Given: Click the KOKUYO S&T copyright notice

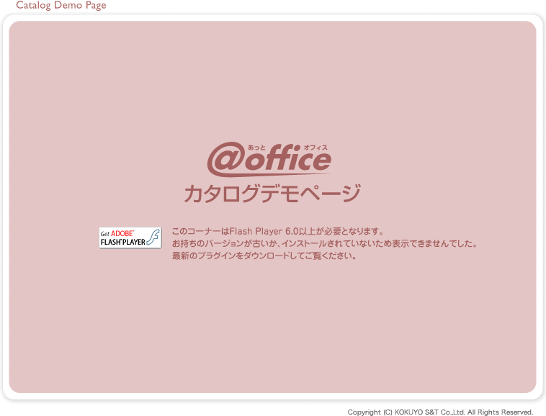Looking at the screenshot, I should (440, 412).
